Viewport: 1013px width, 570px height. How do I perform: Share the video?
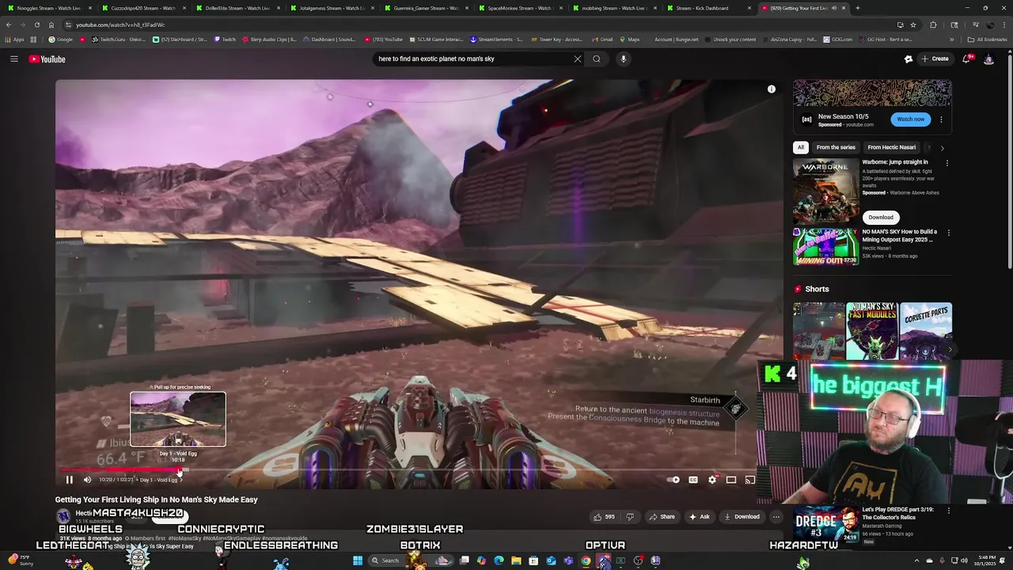click(662, 517)
